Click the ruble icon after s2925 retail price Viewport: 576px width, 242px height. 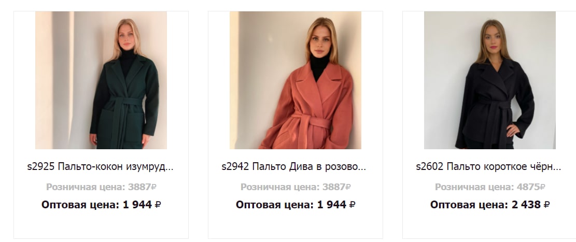point(154,187)
